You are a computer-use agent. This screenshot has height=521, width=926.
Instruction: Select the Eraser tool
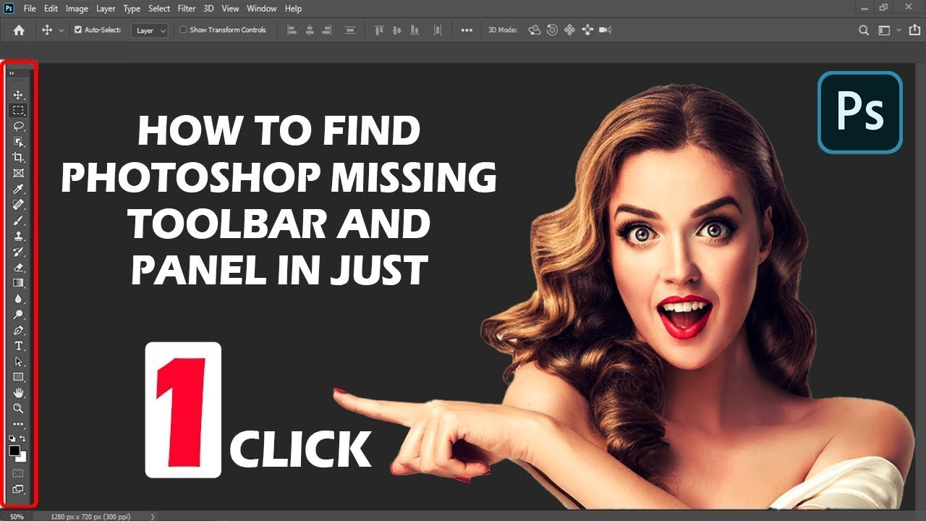click(18, 267)
